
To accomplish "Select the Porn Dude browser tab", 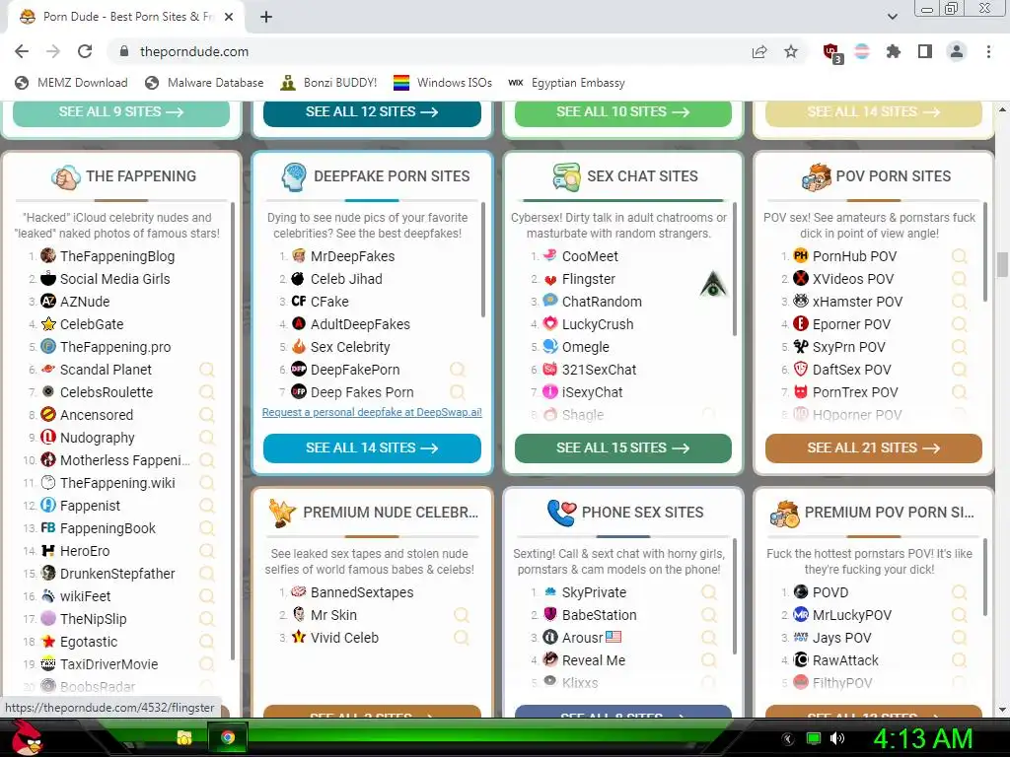I will point(125,17).
